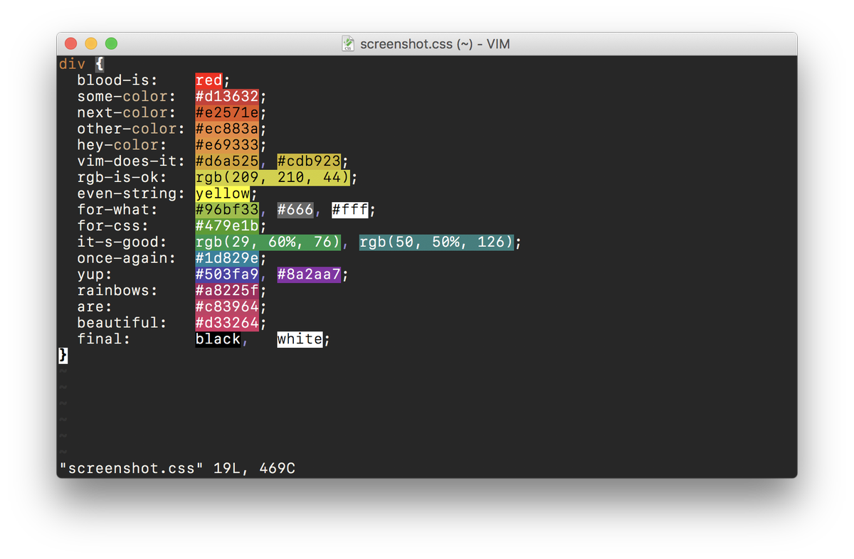Click the #d6a525 color value

[x=227, y=161]
